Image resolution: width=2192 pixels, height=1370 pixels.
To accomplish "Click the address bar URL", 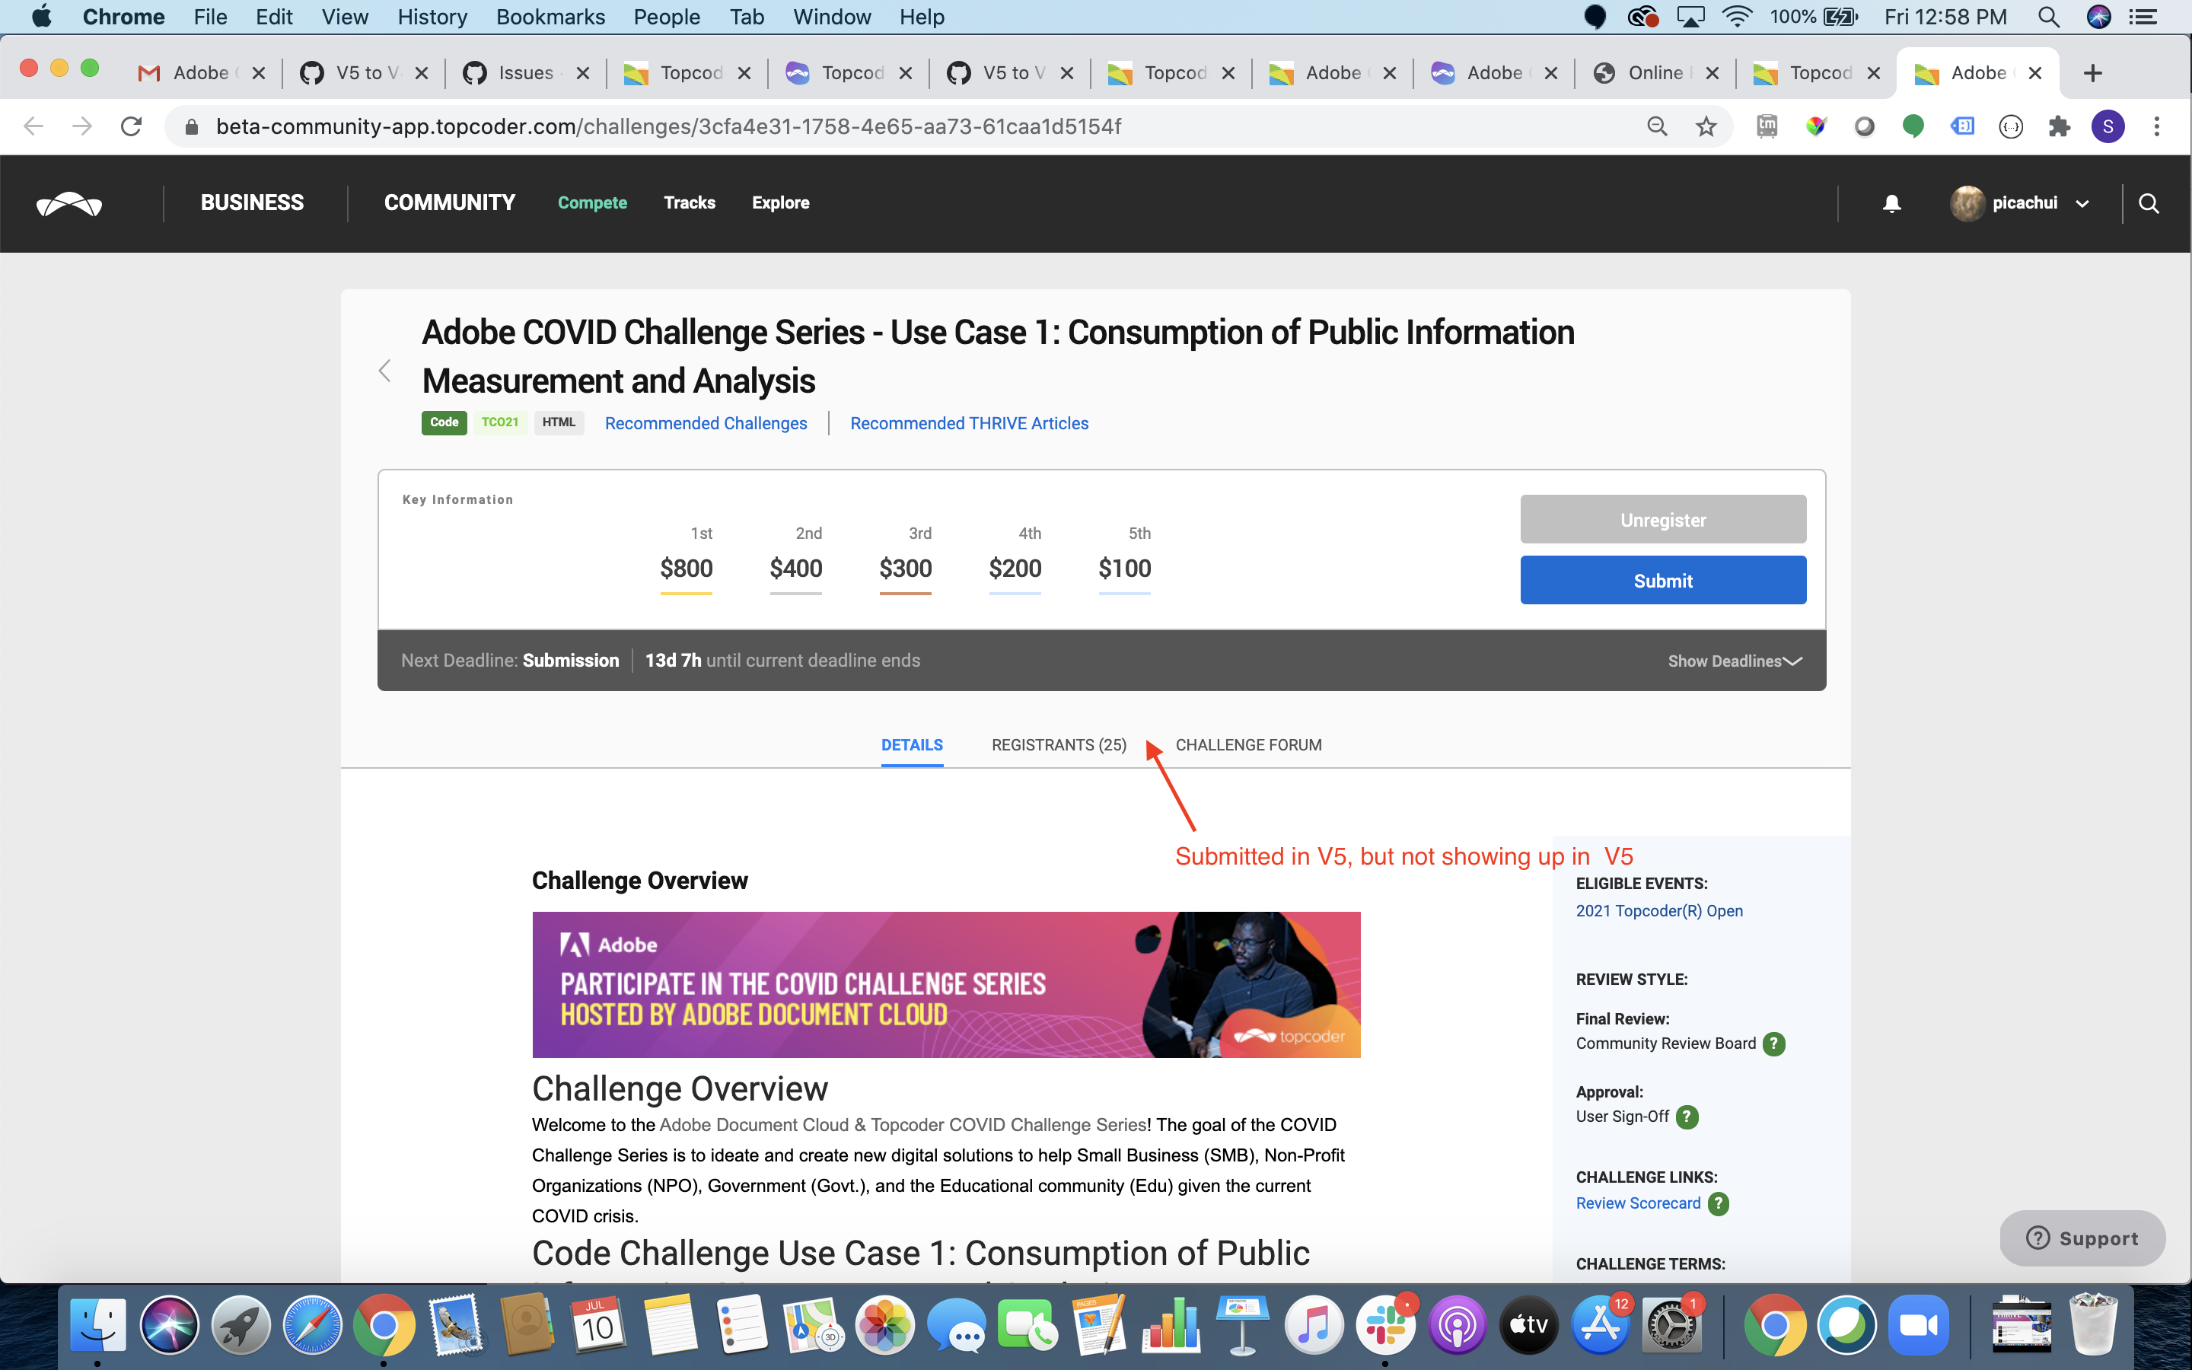I will [668, 126].
